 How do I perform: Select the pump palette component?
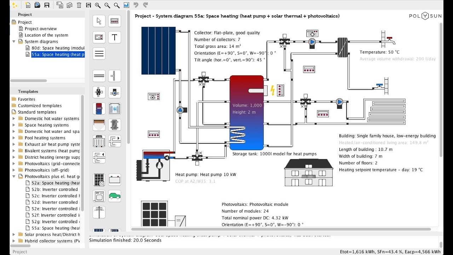tap(114, 92)
